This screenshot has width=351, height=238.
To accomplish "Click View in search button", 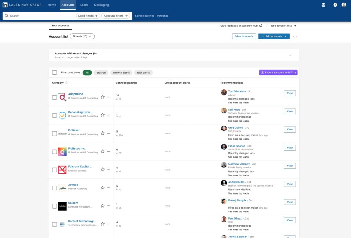I will click(x=244, y=36).
